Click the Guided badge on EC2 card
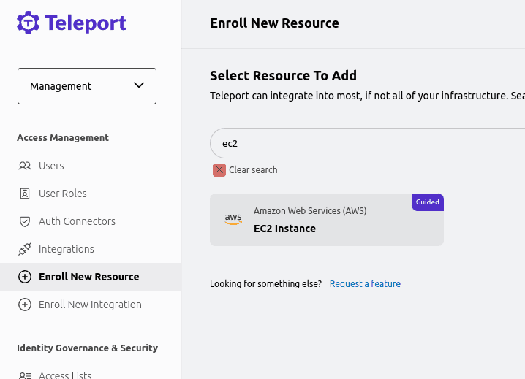Screen dimensions: 525x379 click(428, 202)
